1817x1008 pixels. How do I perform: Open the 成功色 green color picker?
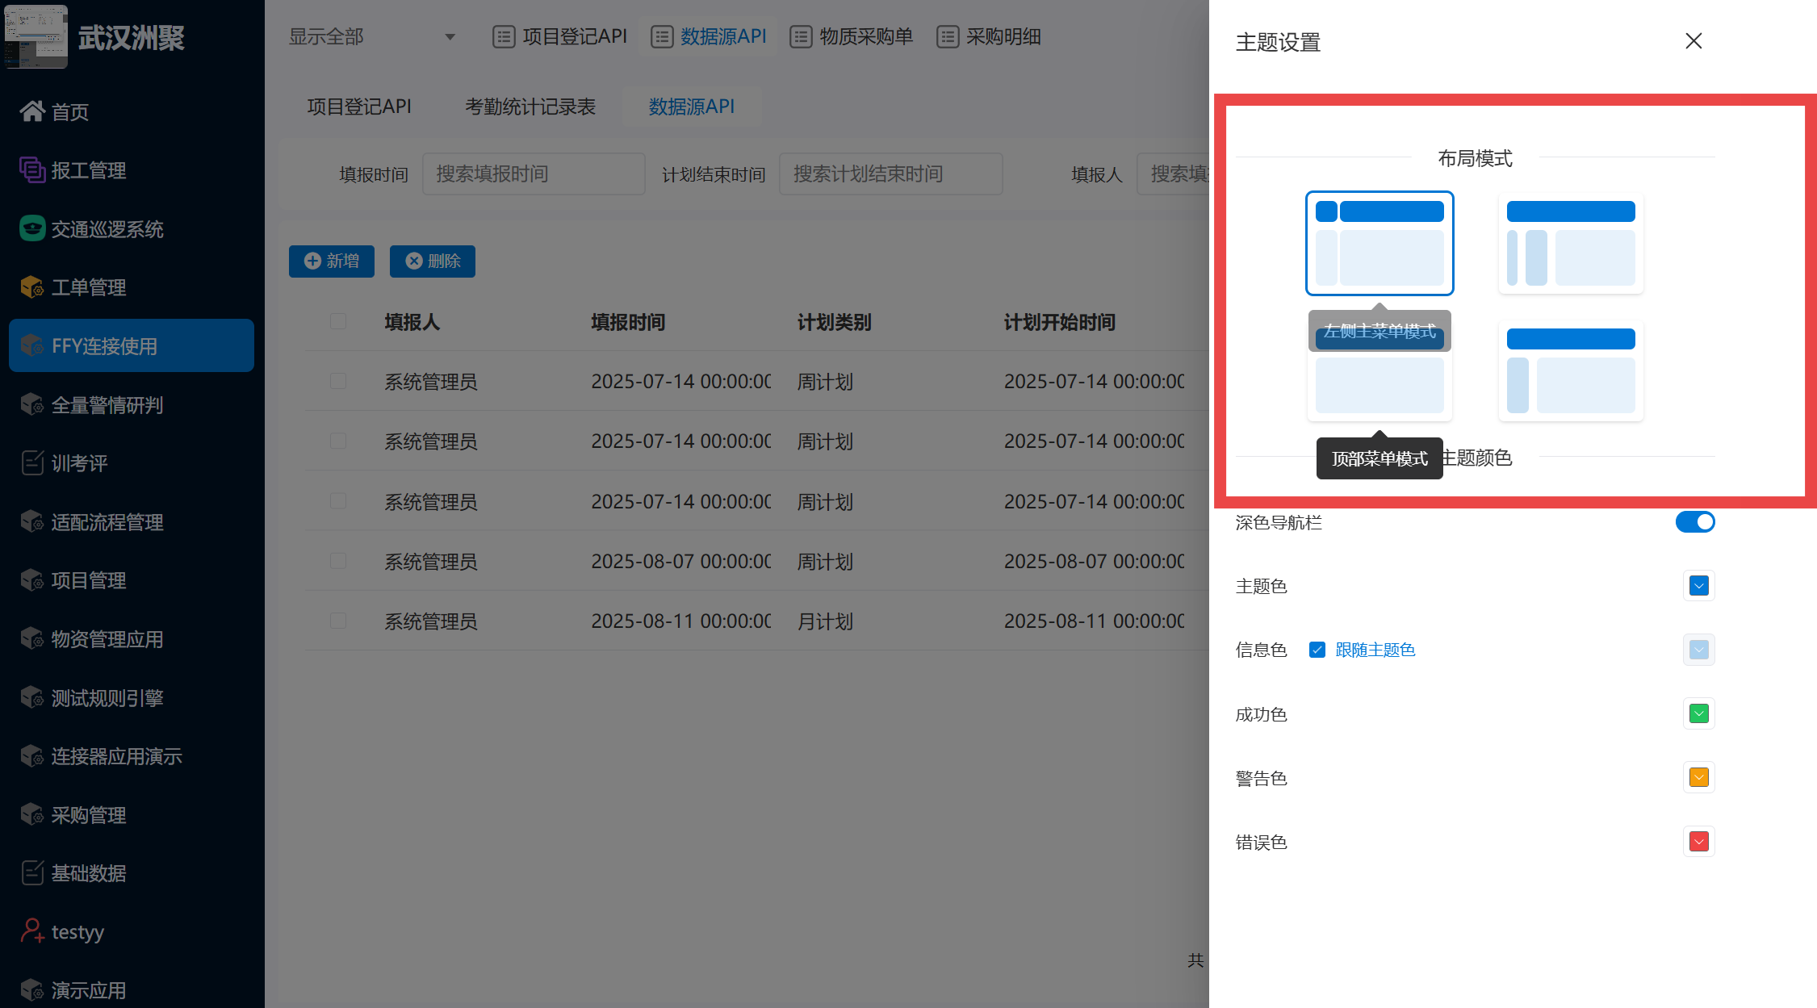point(1698,714)
